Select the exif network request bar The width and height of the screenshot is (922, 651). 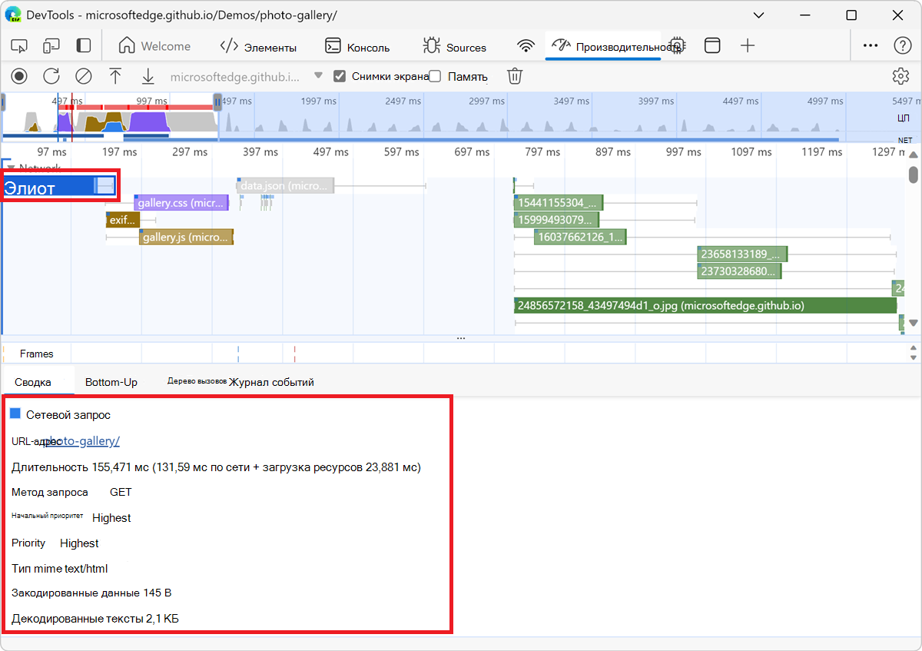pyautogui.click(x=123, y=220)
